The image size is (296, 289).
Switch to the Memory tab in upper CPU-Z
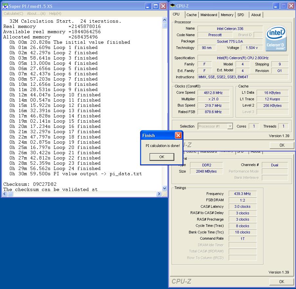pyautogui.click(x=227, y=15)
